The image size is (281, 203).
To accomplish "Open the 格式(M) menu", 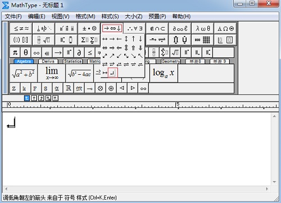I will click(x=85, y=16).
